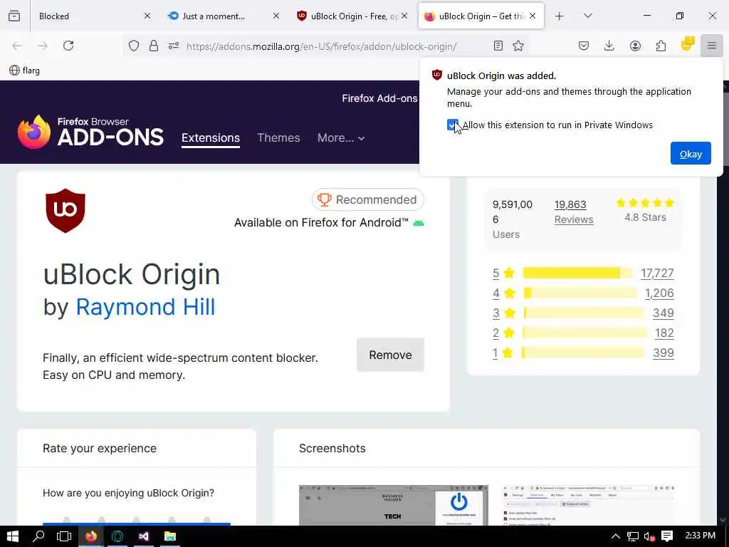The height and width of the screenshot is (547, 729).
Task: Open the green circular taskbar app
Action: coord(117,536)
